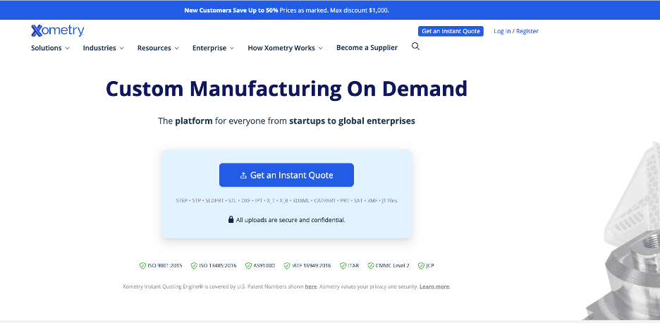Open the Log In / Register link
This screenshot has width=660, height=323.
click(x=516, y=31)
